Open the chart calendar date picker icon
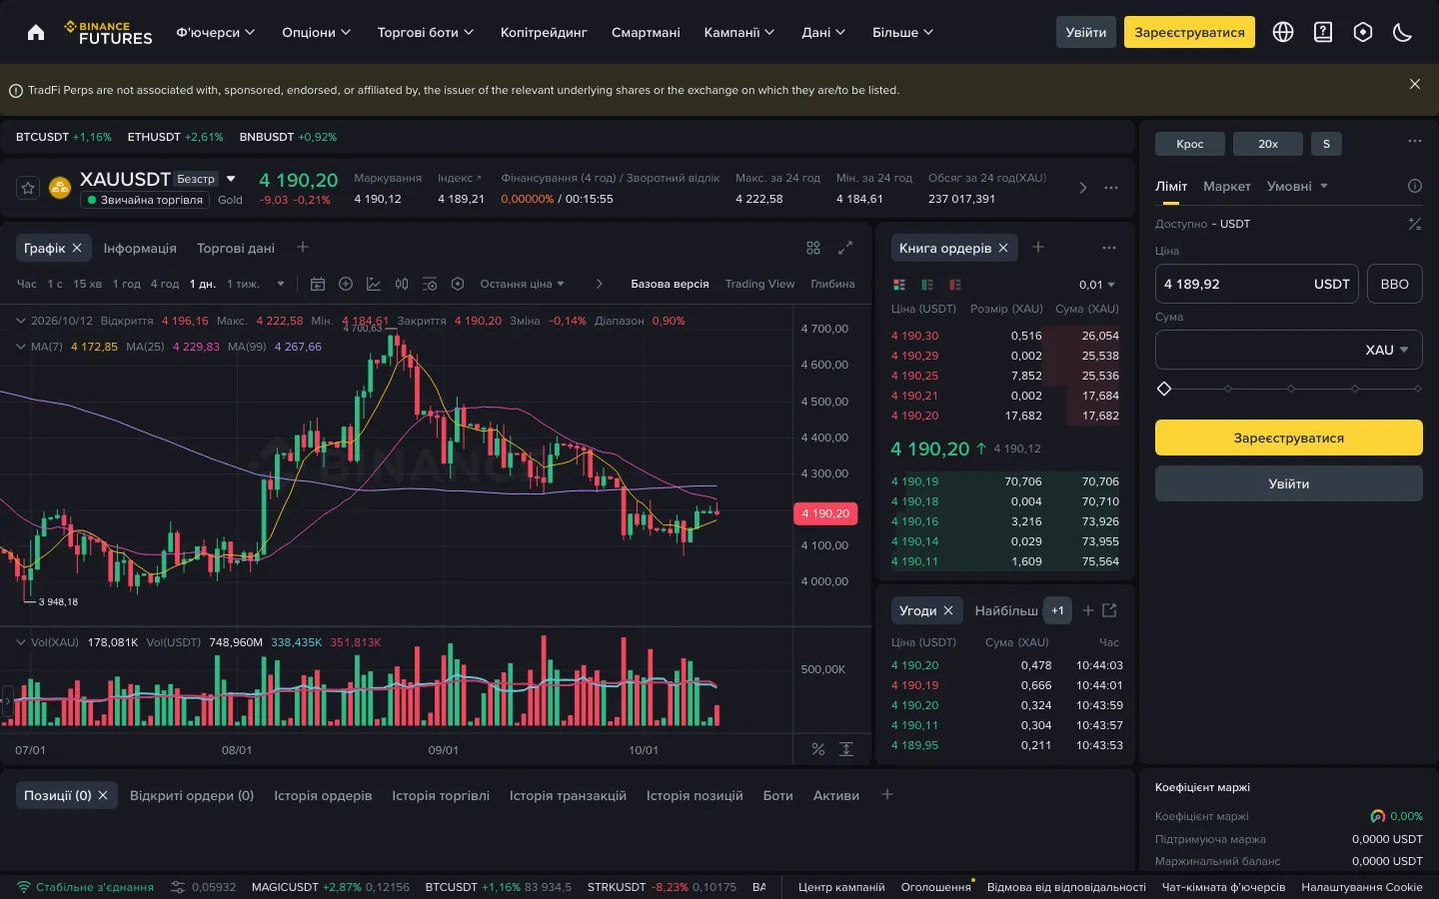The height and width of the screenshot is (899, 1439). (318, 284)
